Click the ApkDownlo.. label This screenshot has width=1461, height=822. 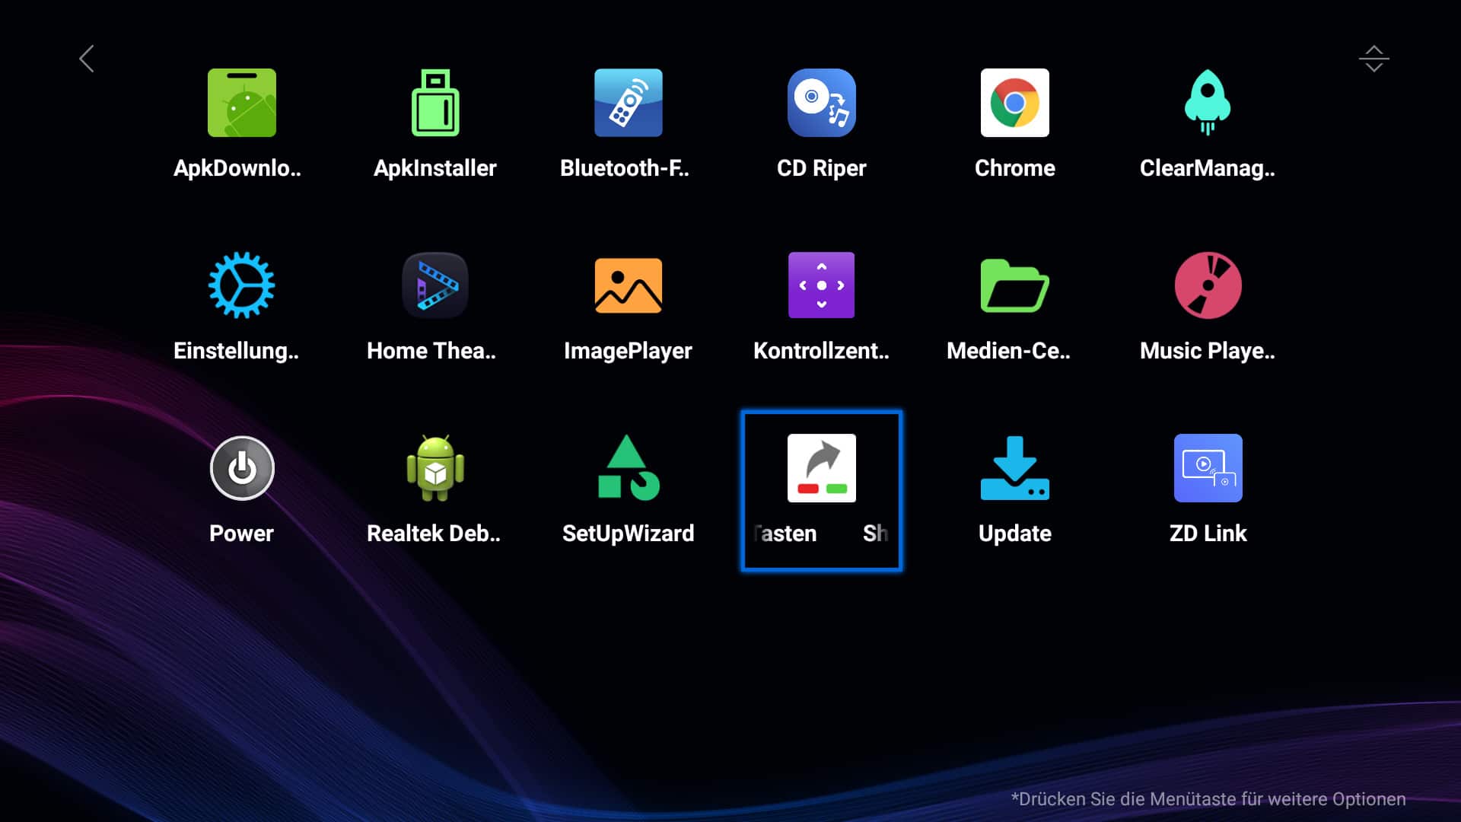tap(237, 168)
